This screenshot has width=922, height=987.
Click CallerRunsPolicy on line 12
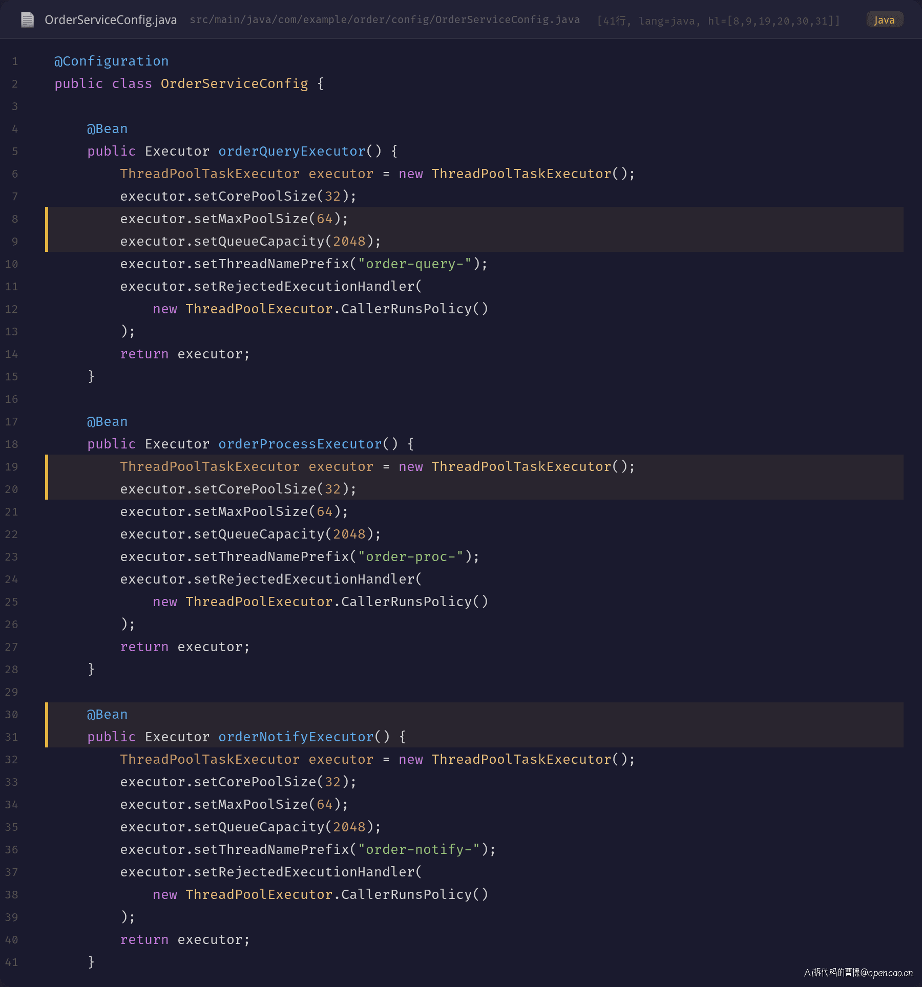point(407,309)
